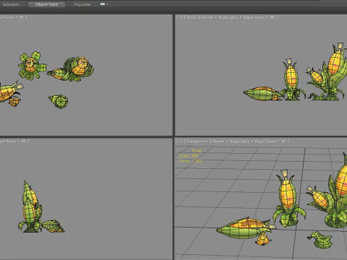
Task: Open the Selection ribbon tab
Action: (11, 4)
